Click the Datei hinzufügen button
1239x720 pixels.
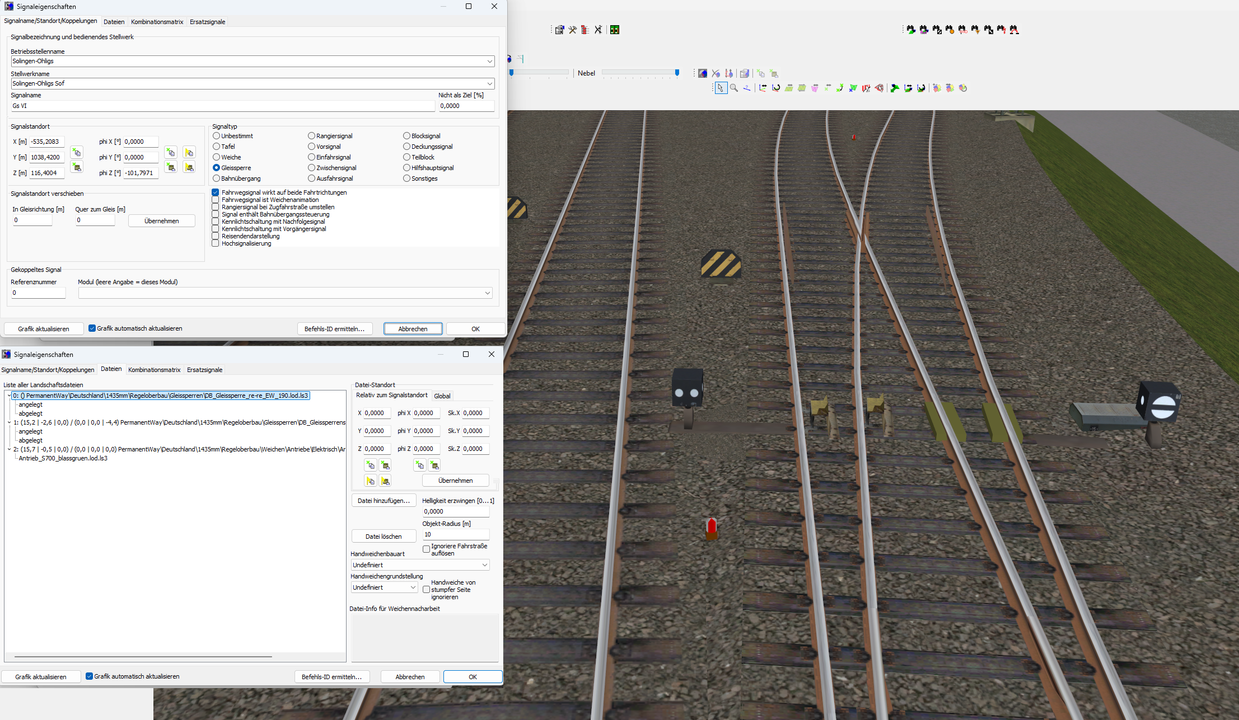pyautogui.click(x=384, y=501)
